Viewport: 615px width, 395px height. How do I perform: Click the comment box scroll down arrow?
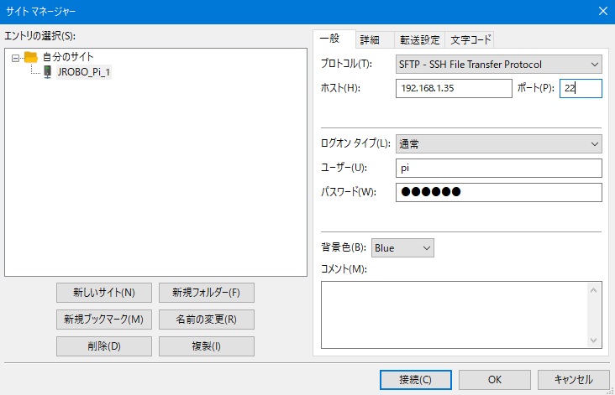pyautogui.click(x=593, y=340)
